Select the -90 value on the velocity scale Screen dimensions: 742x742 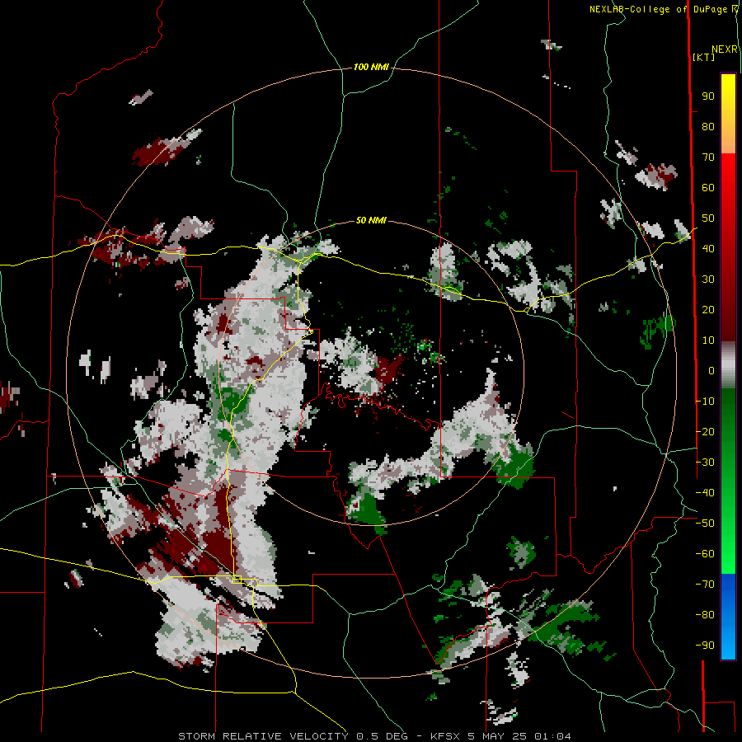705,646
